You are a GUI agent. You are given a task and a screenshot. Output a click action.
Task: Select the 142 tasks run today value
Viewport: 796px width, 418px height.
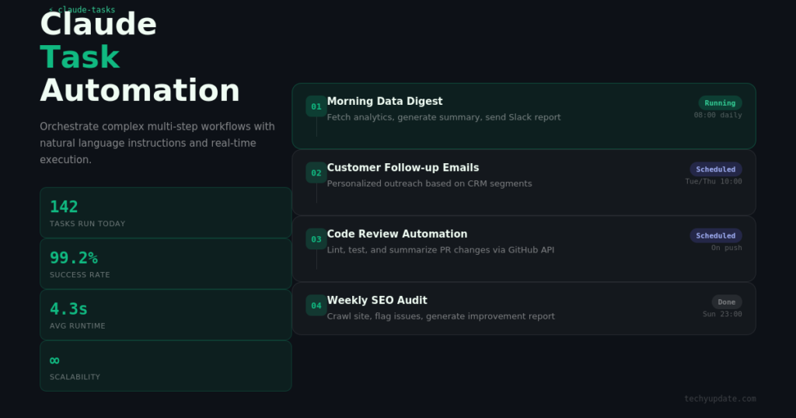tap(64, 207)
